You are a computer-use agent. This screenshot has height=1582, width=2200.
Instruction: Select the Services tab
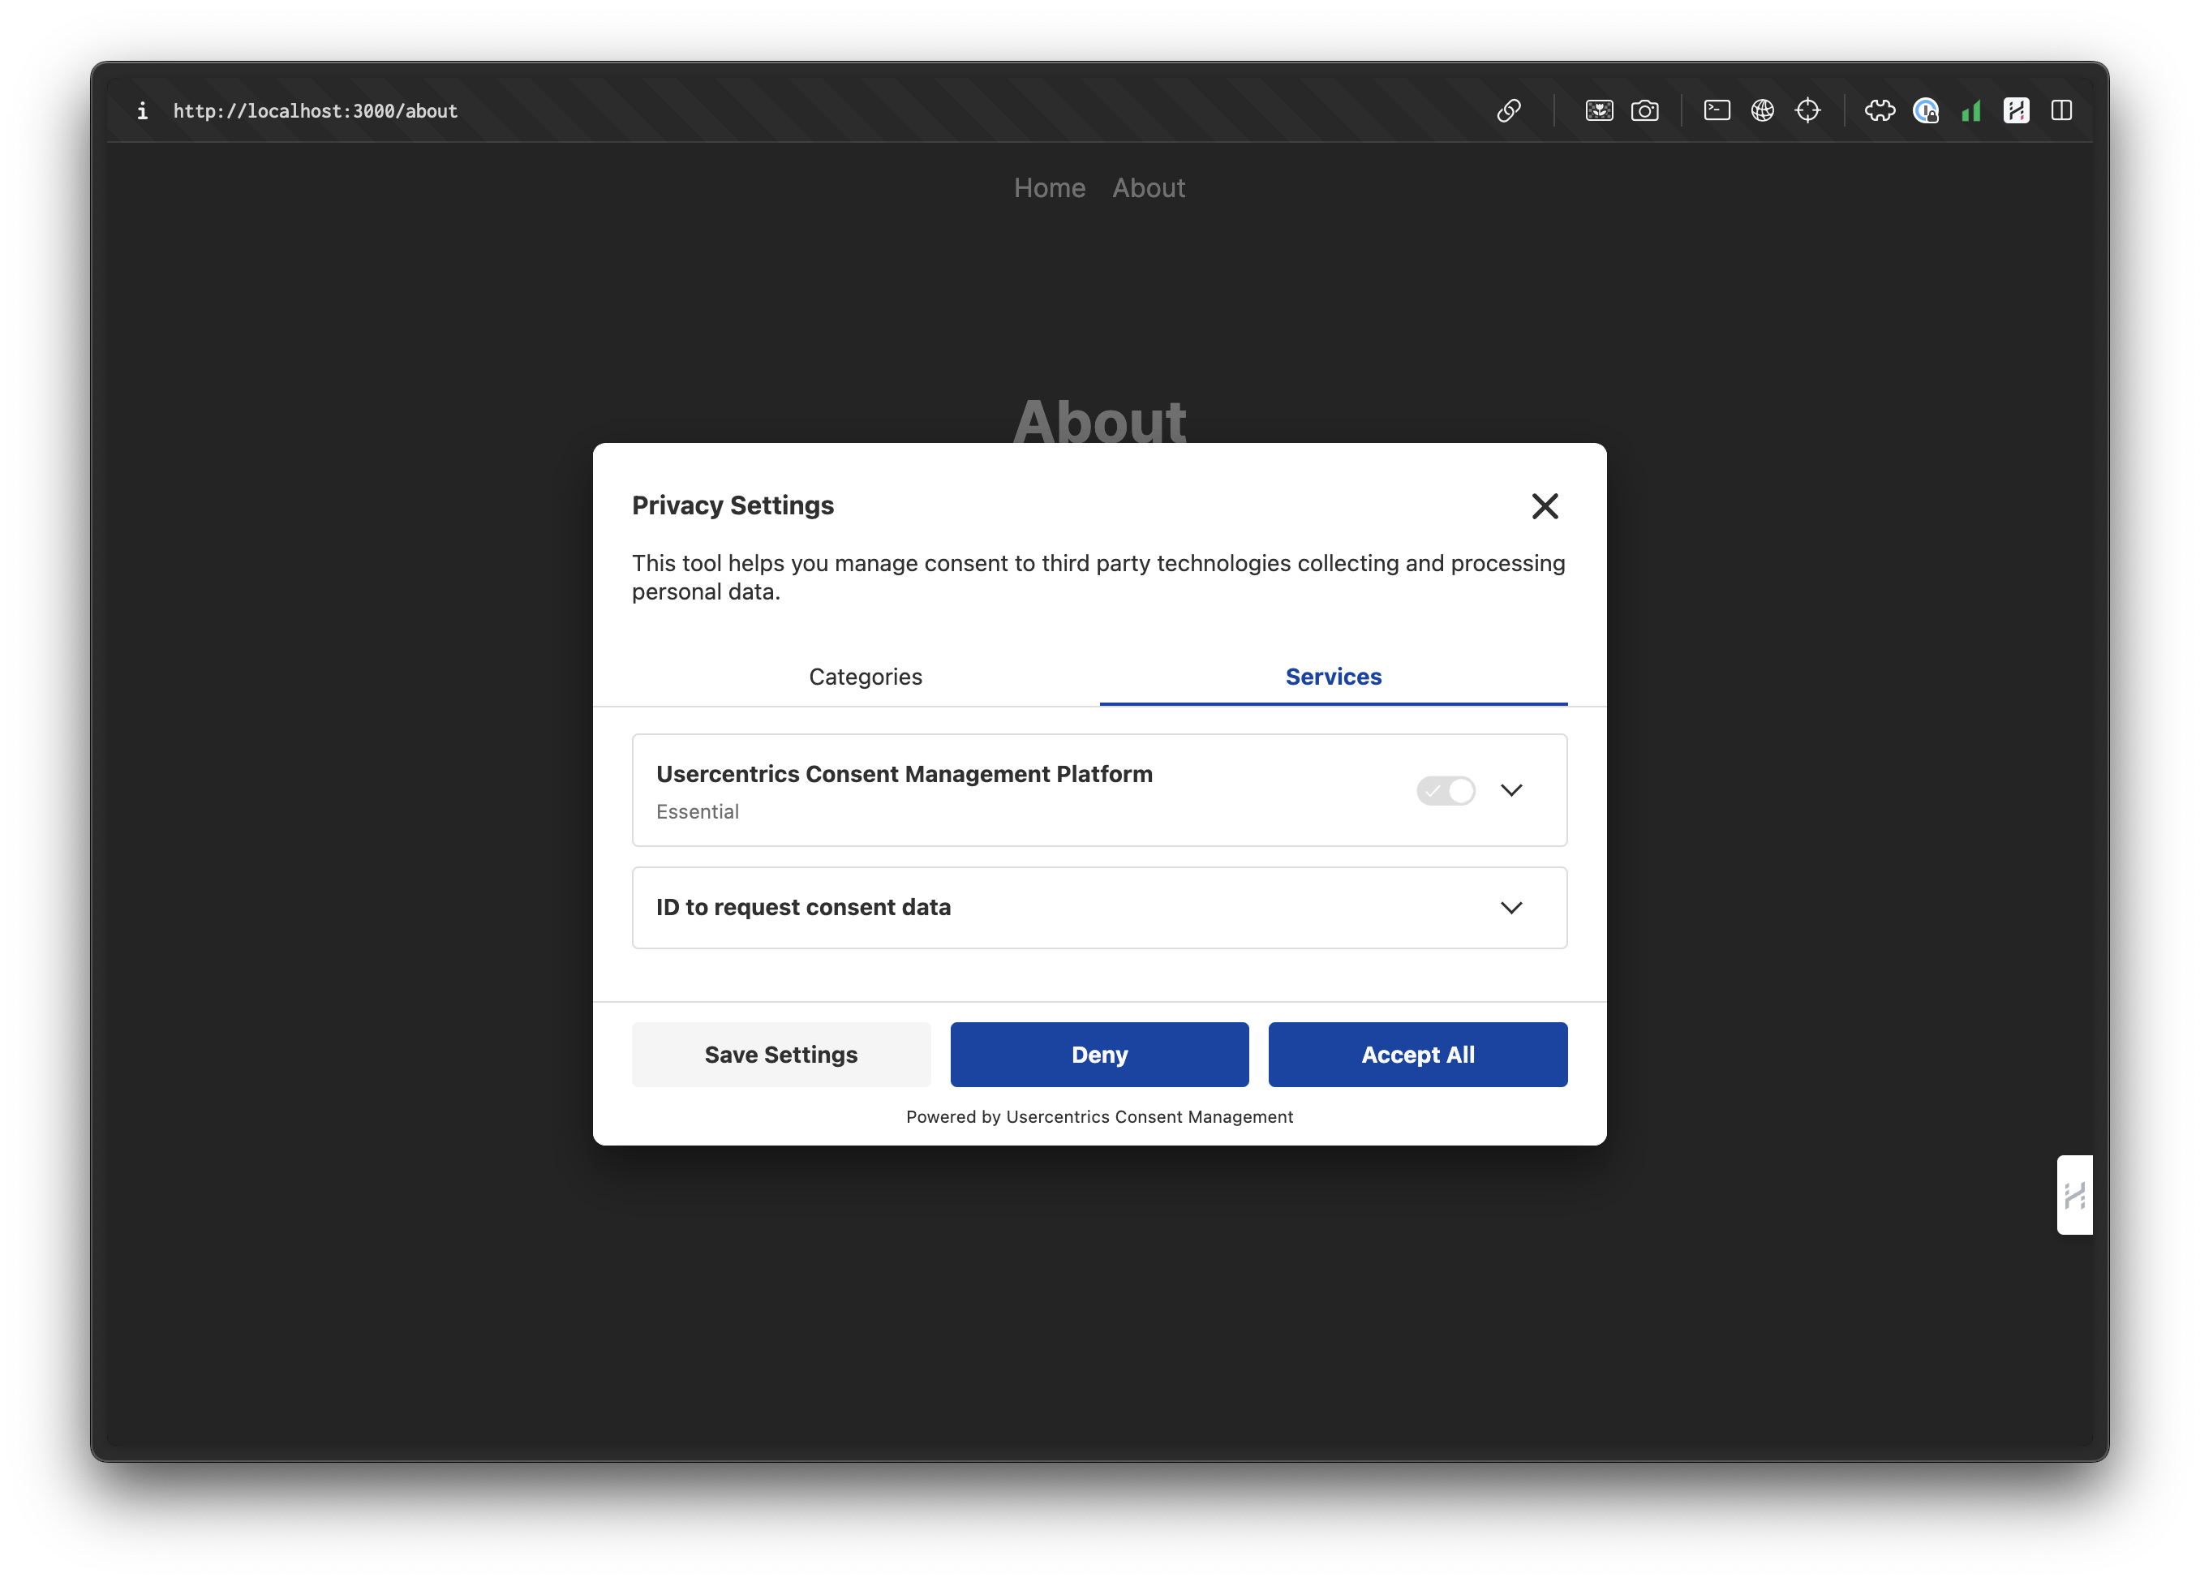tap(1332, 676)
